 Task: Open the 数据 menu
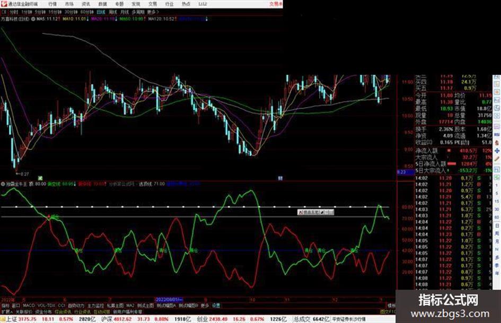[x=102, y=4]
